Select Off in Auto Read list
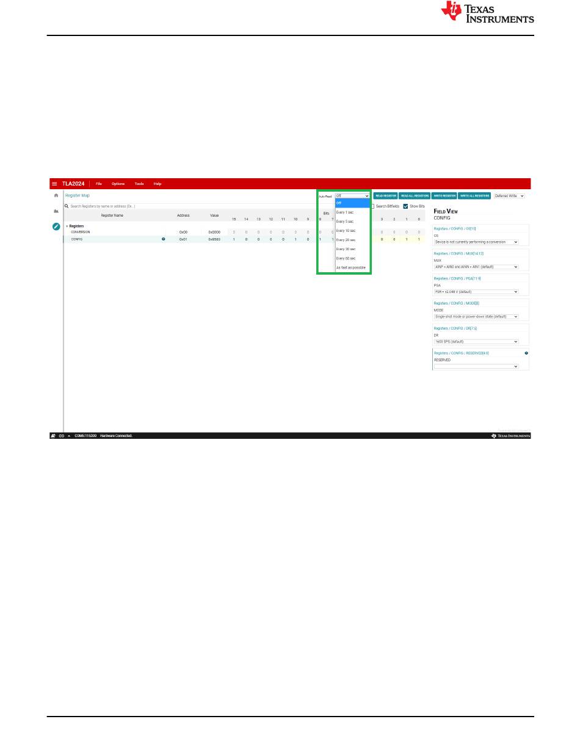This screenshot has height=755, width=580. pyautogui.click(x=352, y=203)
